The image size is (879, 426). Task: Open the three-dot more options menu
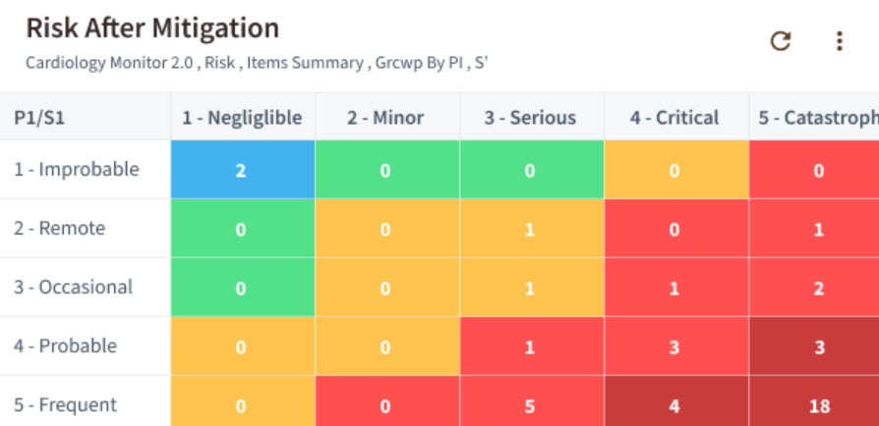839,41
